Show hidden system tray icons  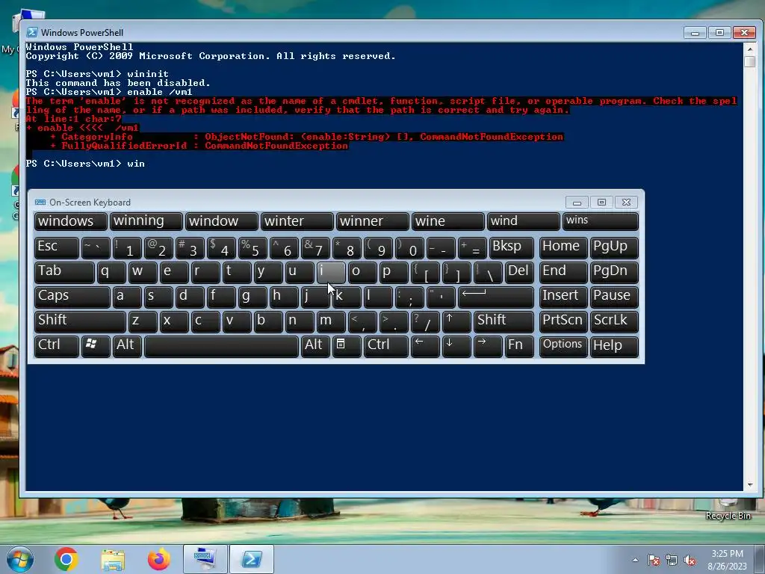pyautogui.click(x=635, y=560)
